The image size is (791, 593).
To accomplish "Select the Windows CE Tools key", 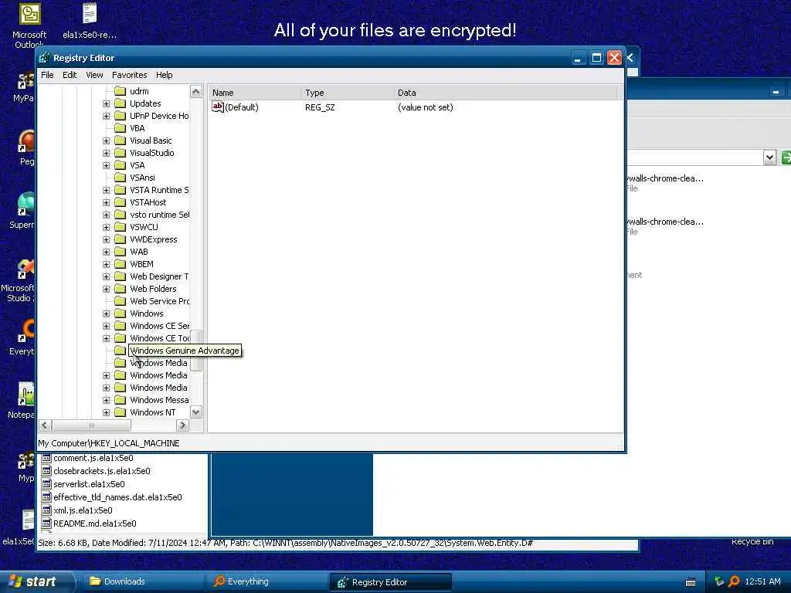I will click(159, 338).
